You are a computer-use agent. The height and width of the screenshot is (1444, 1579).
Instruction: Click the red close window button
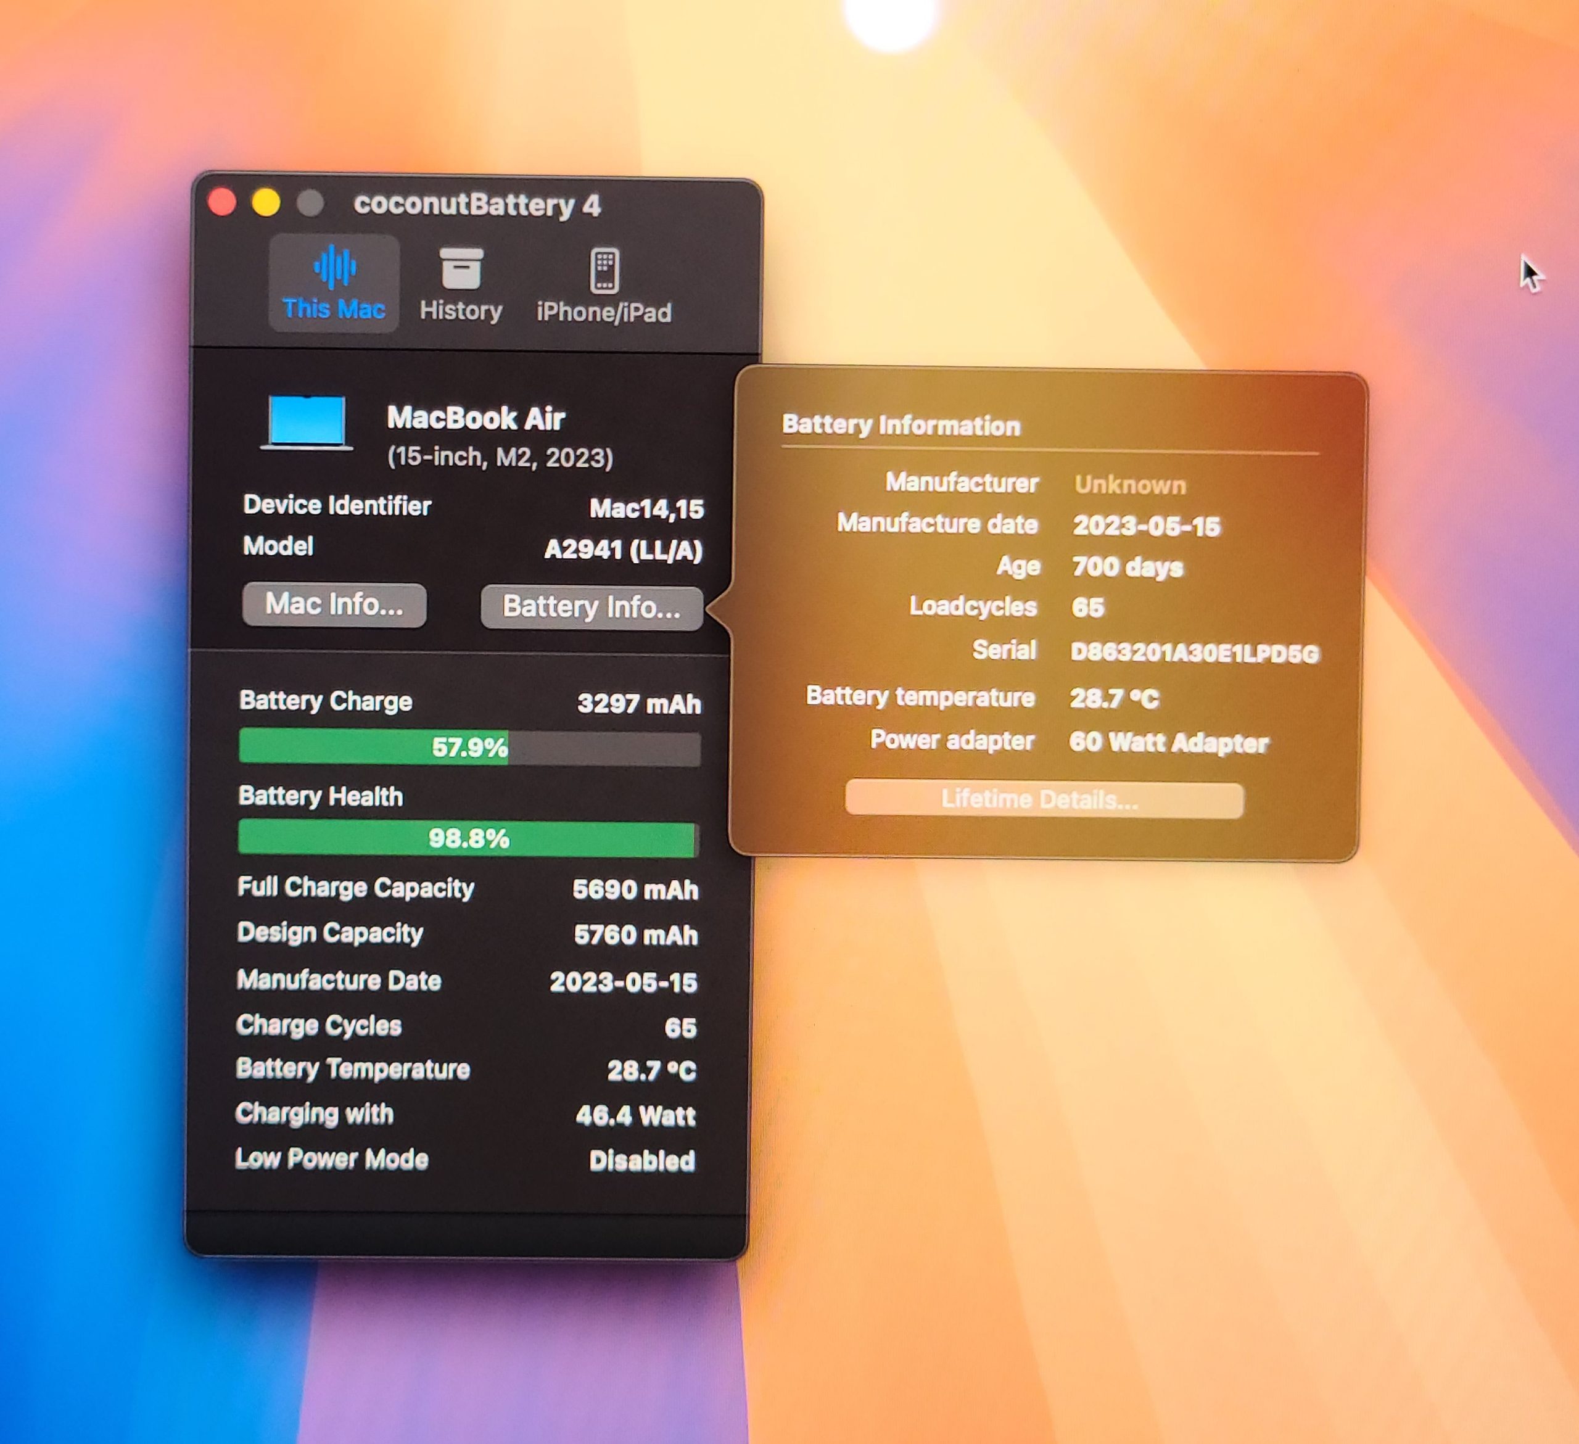click(x=223, y=202)
